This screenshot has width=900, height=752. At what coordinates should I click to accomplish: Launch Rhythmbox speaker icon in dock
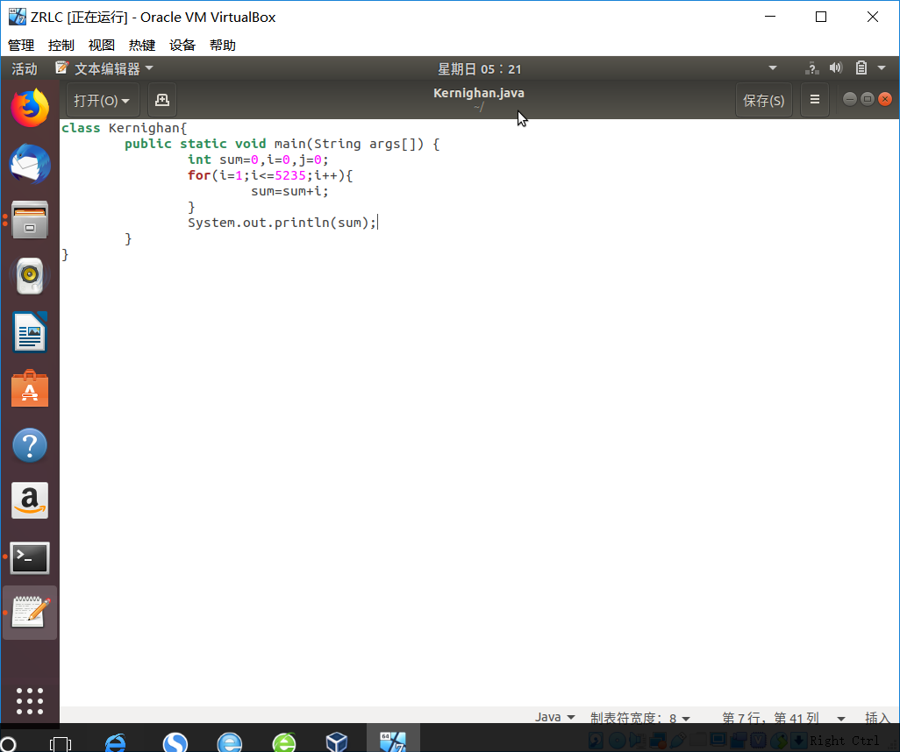(30, 276)
